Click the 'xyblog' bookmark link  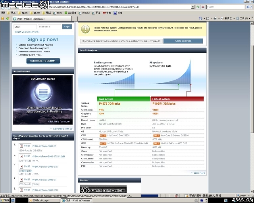[84, 13]
